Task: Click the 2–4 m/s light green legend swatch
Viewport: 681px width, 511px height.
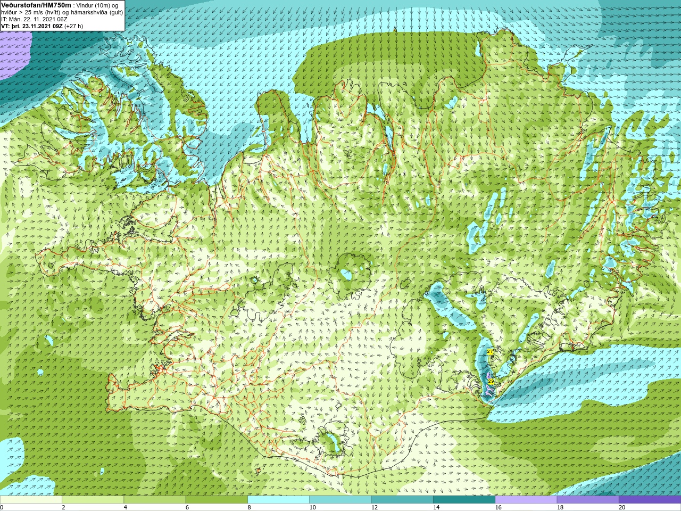Action: click(93, 500)
